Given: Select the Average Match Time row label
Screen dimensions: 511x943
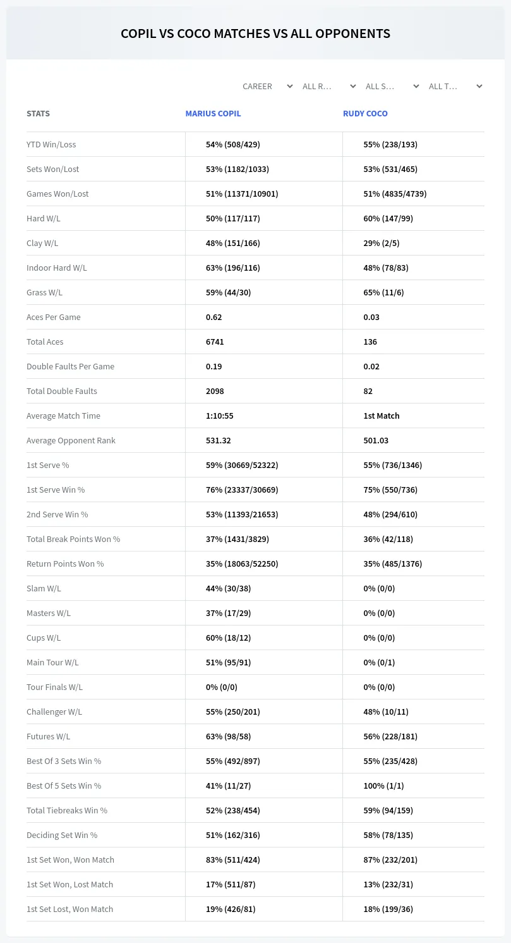Looking at the screenshot, I should pyautogui.click(x=63, y=416).
